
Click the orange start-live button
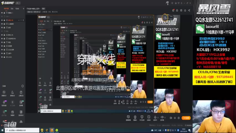(x=186, y=118)
